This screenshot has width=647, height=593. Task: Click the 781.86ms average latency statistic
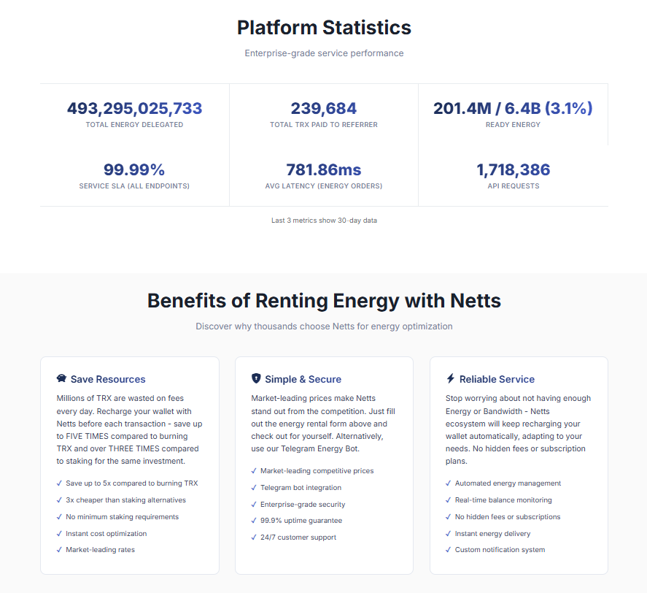coord(324,170)
